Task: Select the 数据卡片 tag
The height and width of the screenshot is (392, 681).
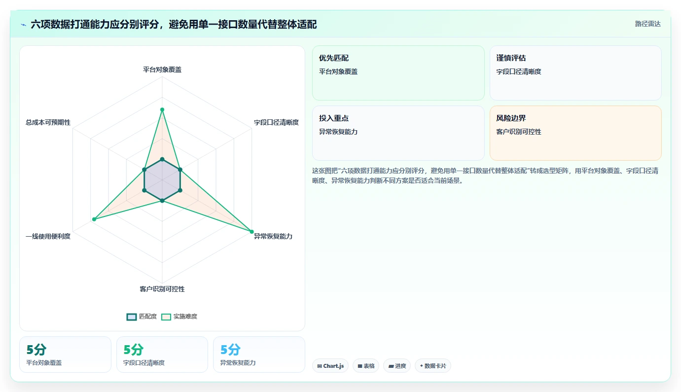Action: 432,366
